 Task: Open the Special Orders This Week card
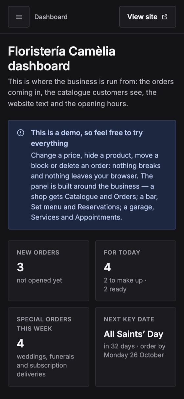[49, 347]
